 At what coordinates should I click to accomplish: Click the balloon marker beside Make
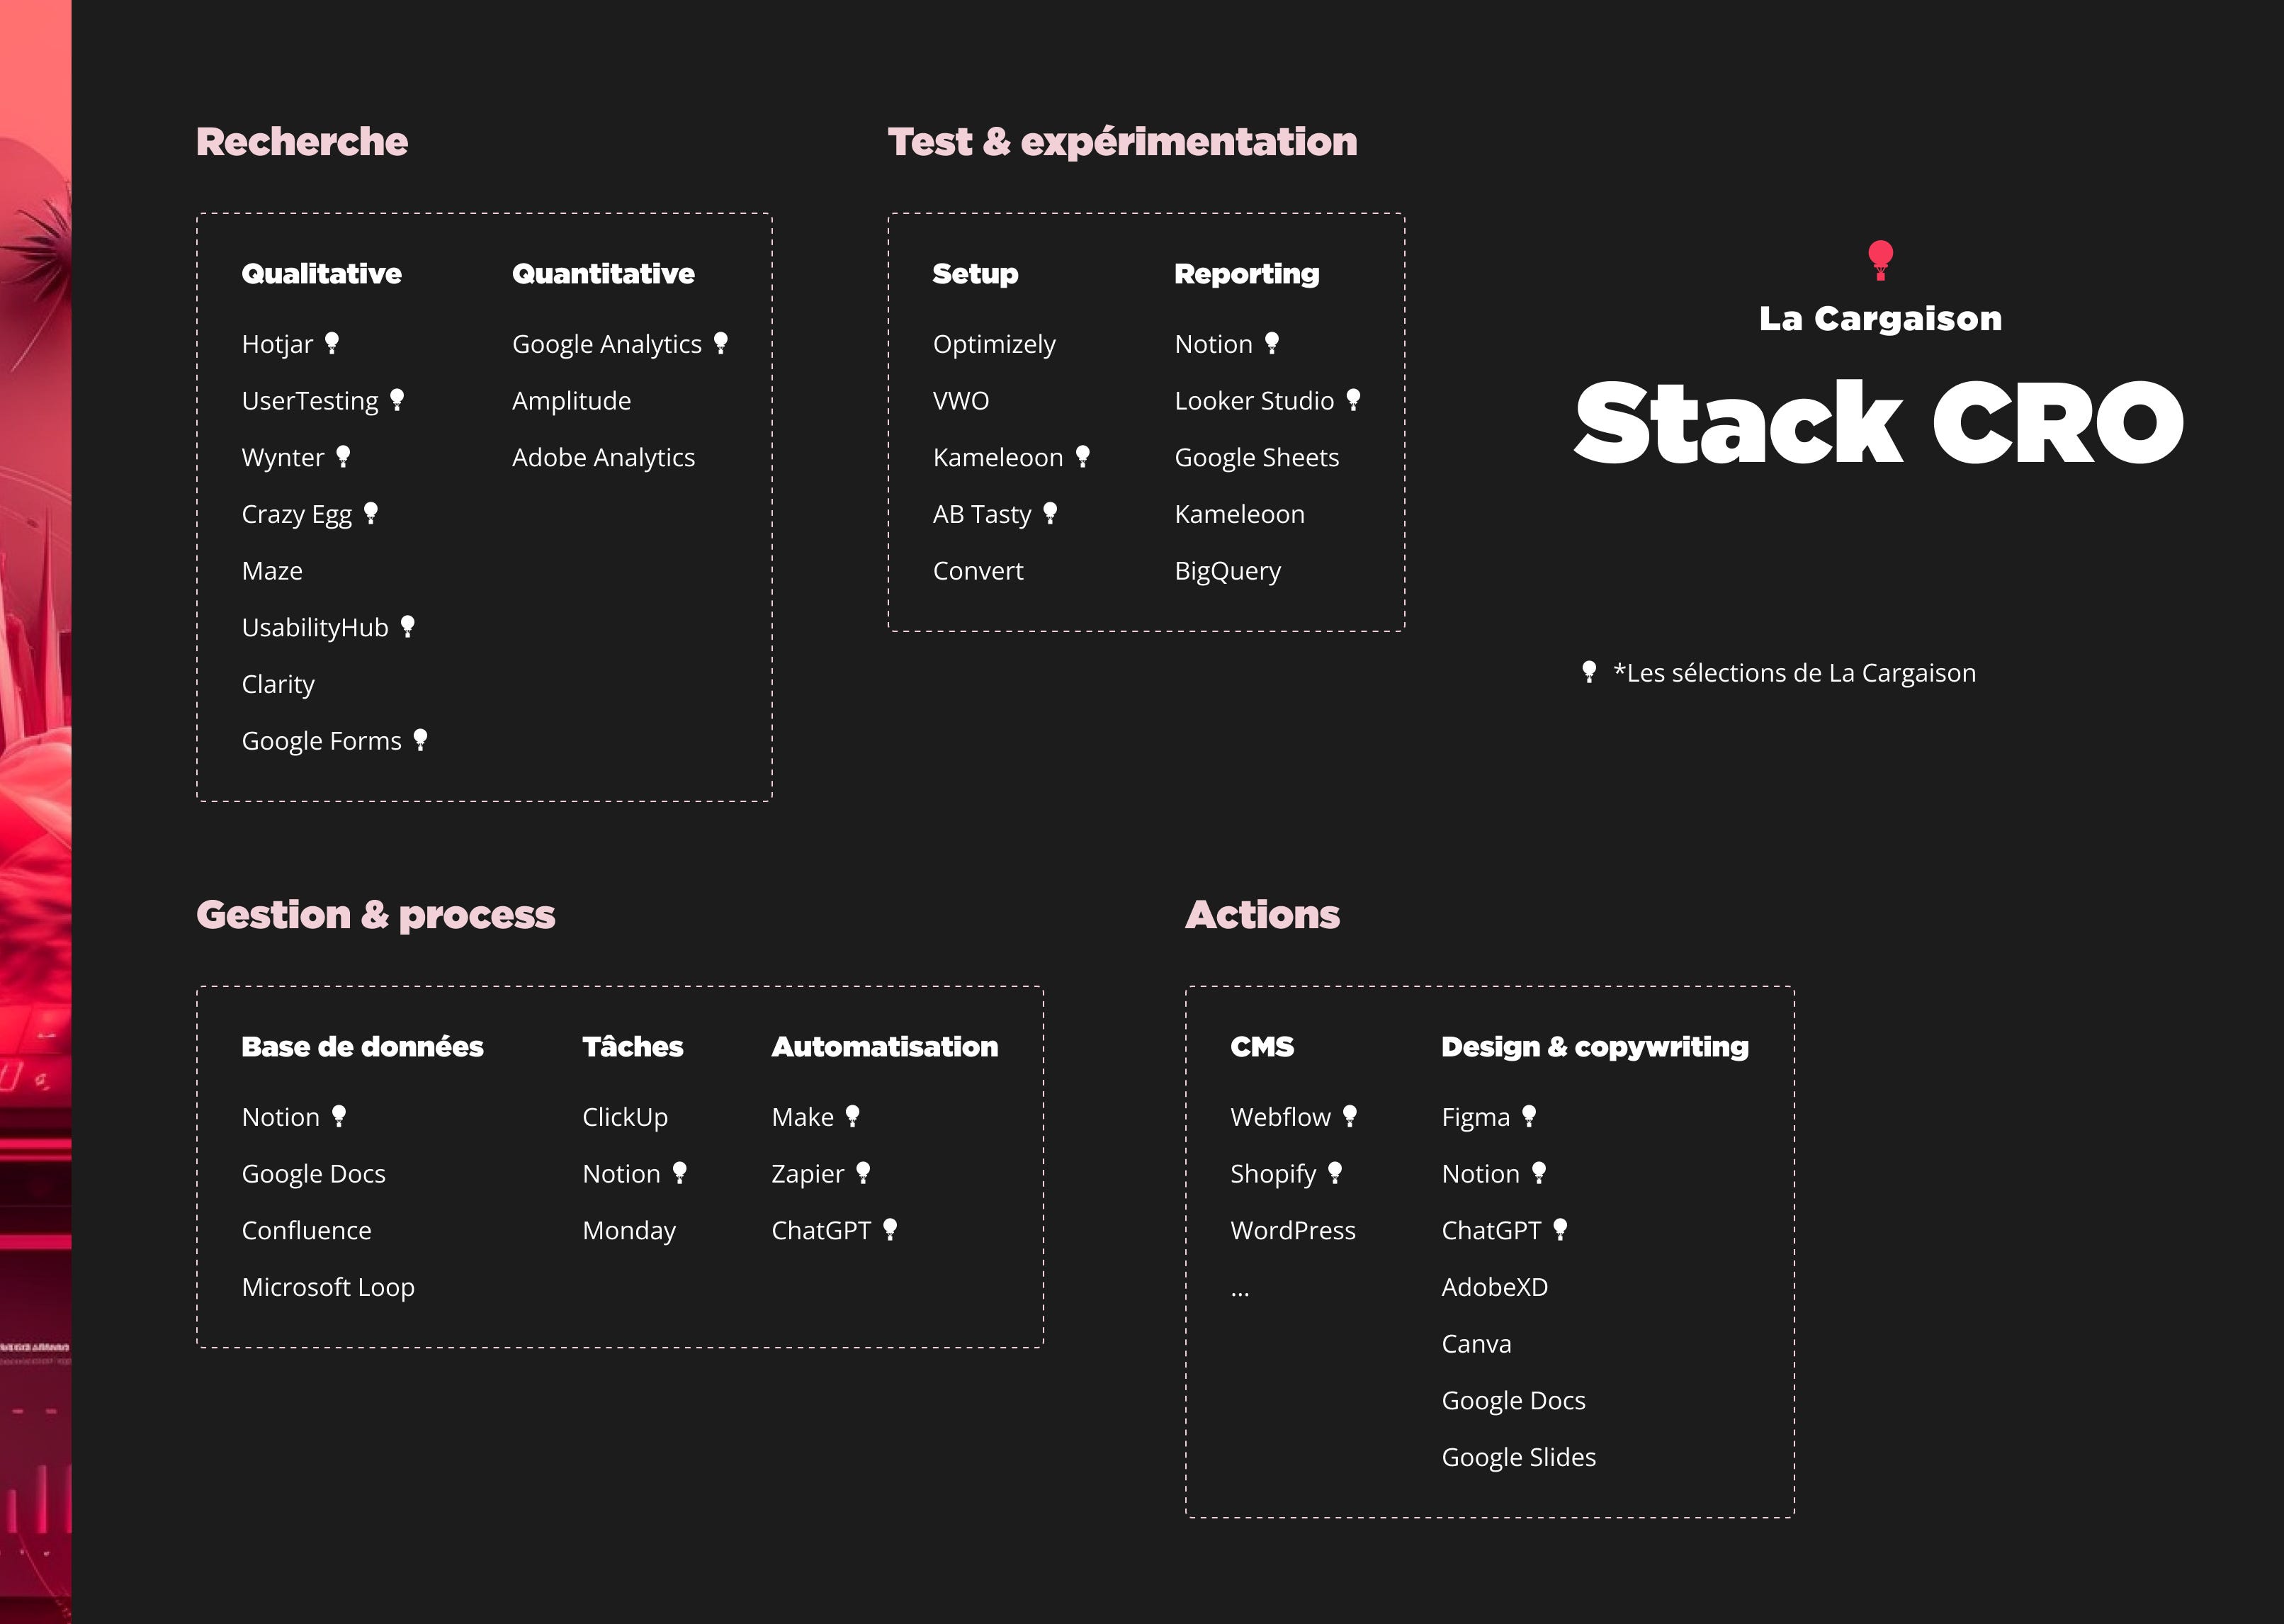point(853,1115)
